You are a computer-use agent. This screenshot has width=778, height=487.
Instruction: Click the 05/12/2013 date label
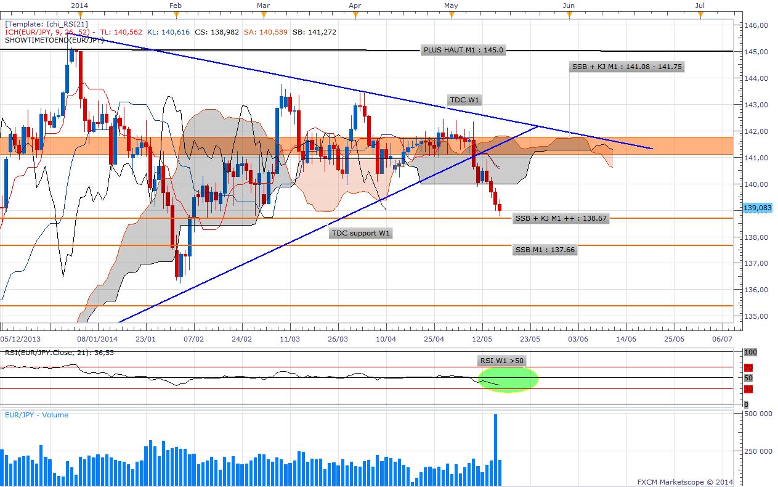[21, 338]
